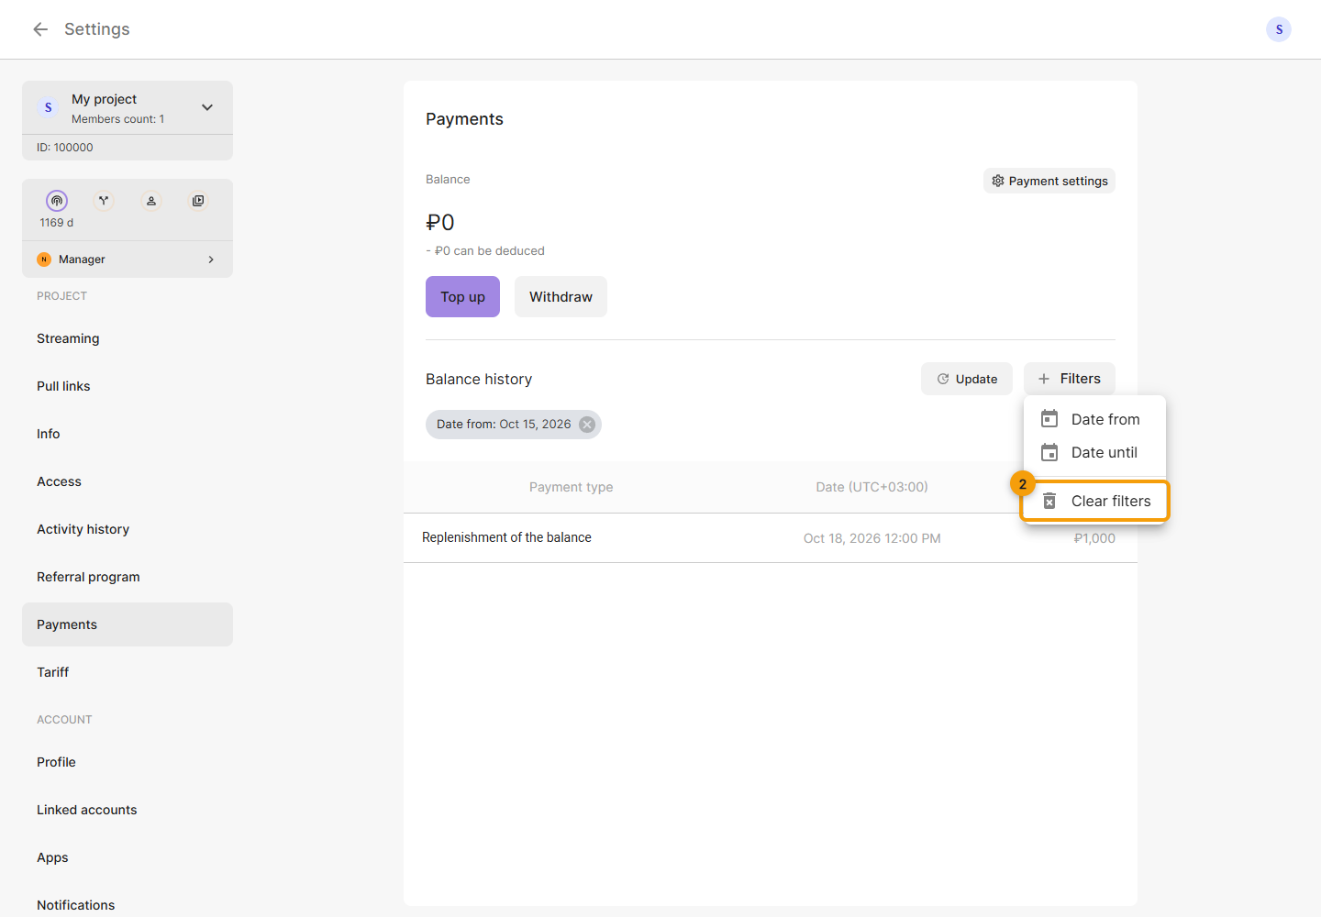Click the Top up button

click(x=462, y=297)
